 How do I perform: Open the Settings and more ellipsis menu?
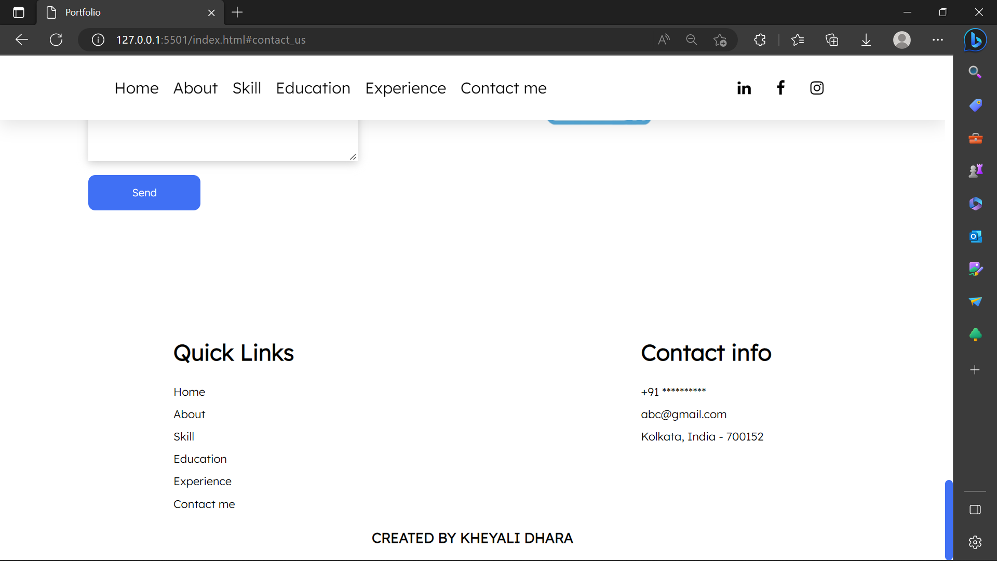(x=937, y=40)
